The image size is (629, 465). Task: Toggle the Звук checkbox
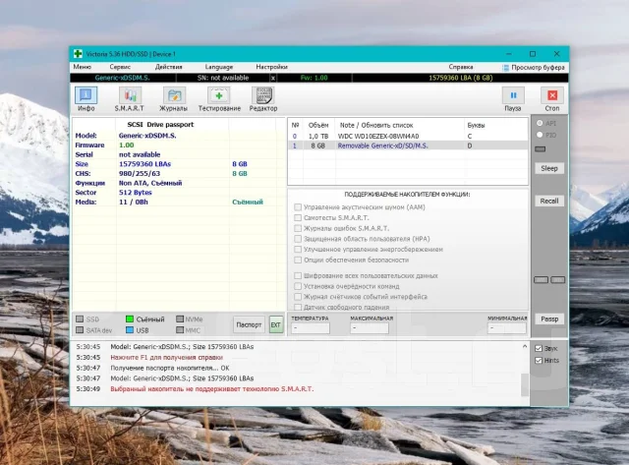pos(539,349)
